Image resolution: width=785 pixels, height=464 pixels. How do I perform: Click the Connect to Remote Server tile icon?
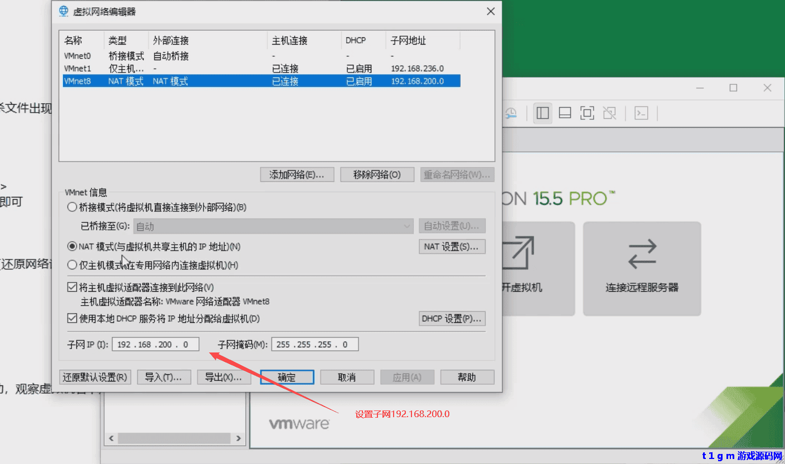(642, 254)
